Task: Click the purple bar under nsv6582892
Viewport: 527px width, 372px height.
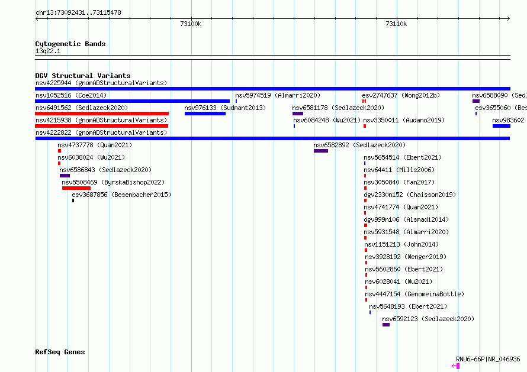Action: [321, 151]
